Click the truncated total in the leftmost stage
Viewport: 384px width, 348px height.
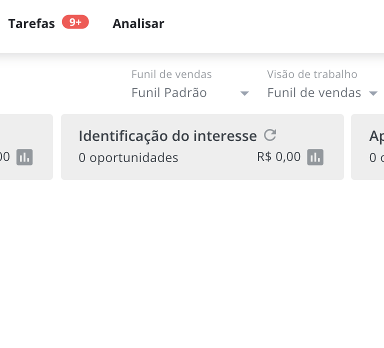[x=5, y=157]
